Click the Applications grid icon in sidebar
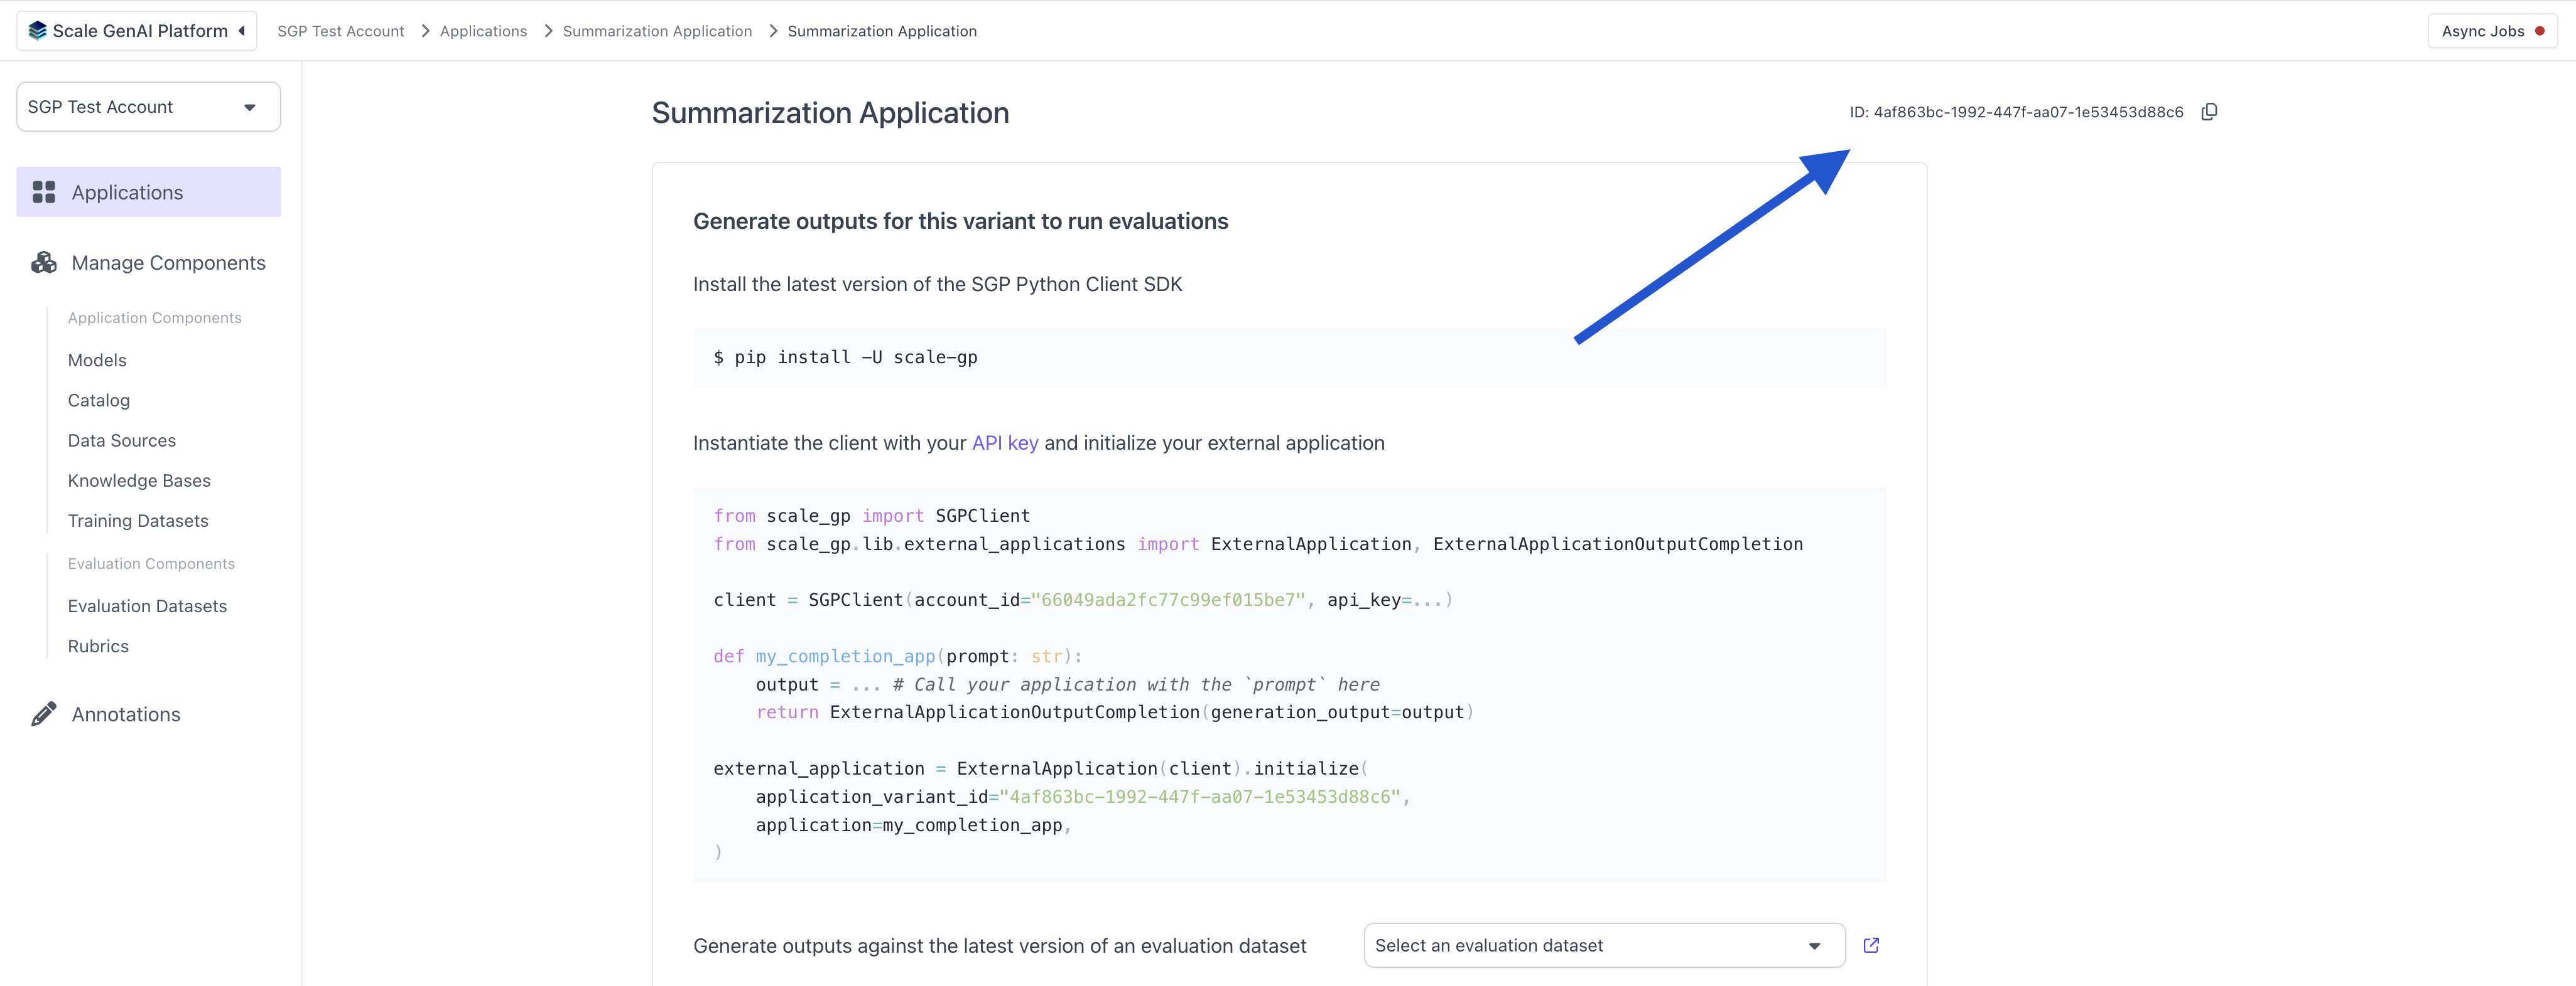 (x=44, y=192)
